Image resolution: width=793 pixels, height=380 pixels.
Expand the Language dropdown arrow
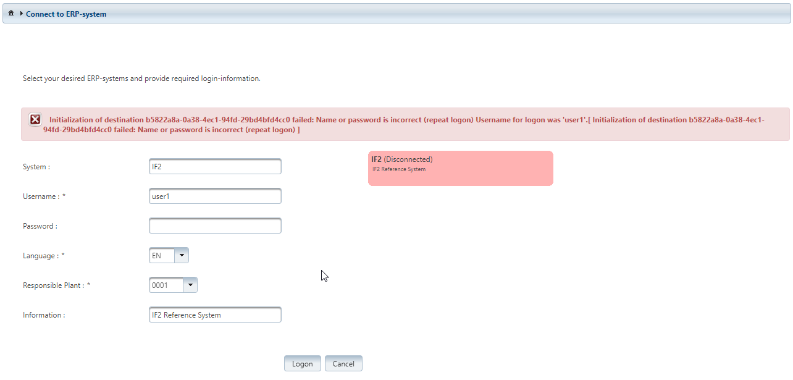[x=182, y=256]
